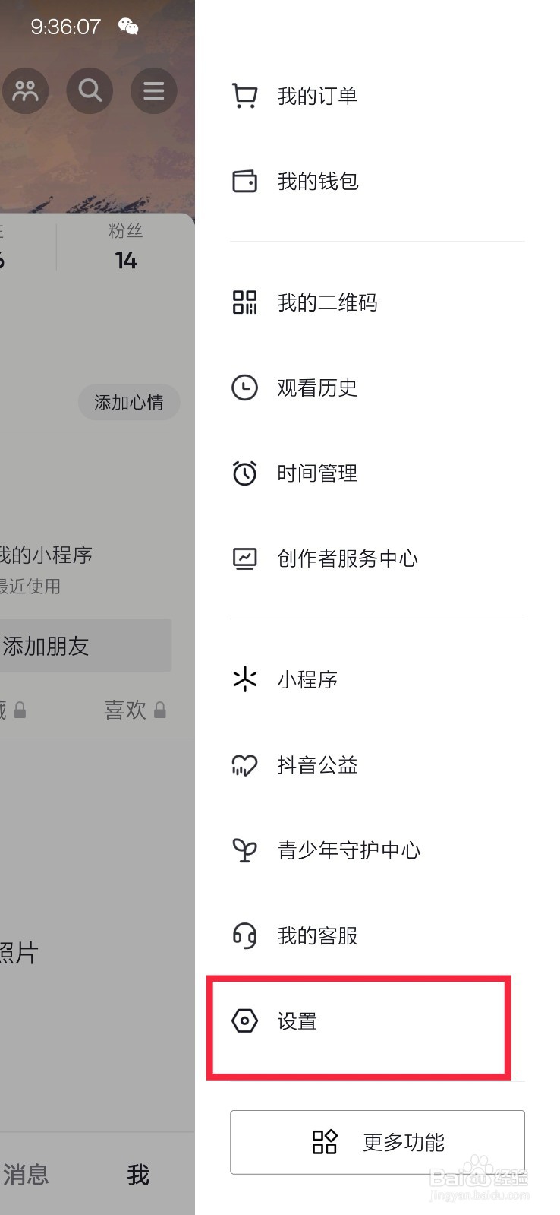Tap the add friends icon top left
The width and height of the screenshot is (560, 1215).
tap(26, 90)
